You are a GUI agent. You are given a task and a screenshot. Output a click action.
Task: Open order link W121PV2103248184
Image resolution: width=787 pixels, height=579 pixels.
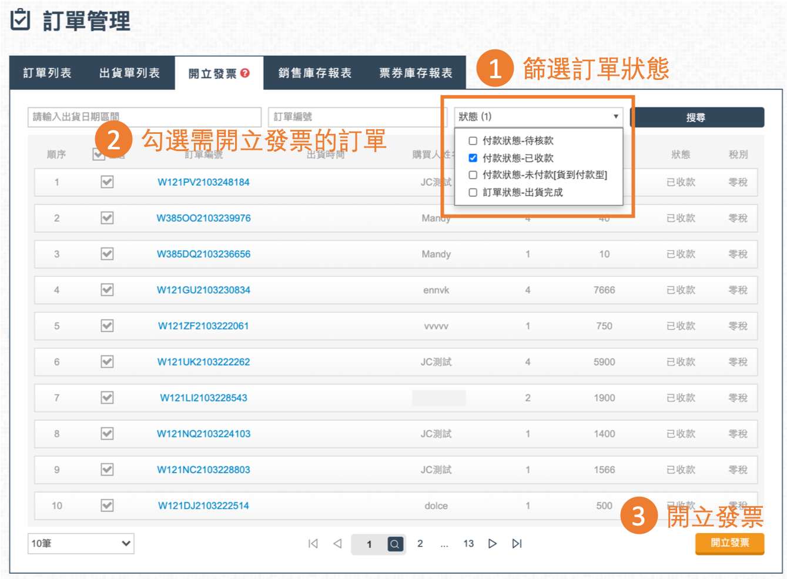[203, 182]
